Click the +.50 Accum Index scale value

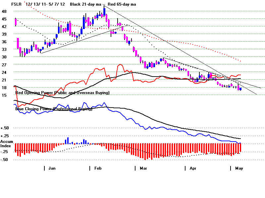coord(5,128)
